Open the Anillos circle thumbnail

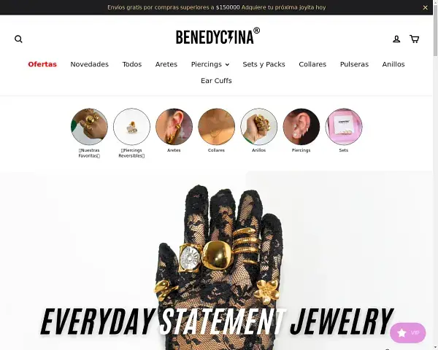click(259, 126)
